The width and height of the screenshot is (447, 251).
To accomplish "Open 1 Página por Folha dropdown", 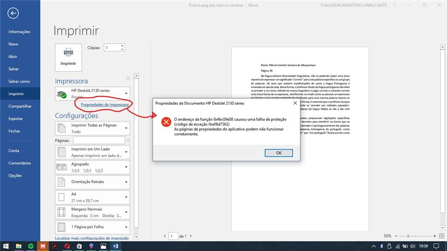I will 93,227.
